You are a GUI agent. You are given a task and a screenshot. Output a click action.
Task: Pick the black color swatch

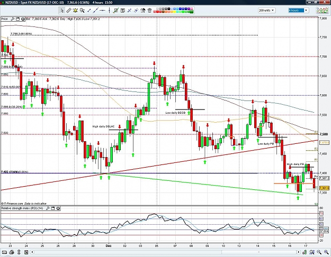coord(169,8)
